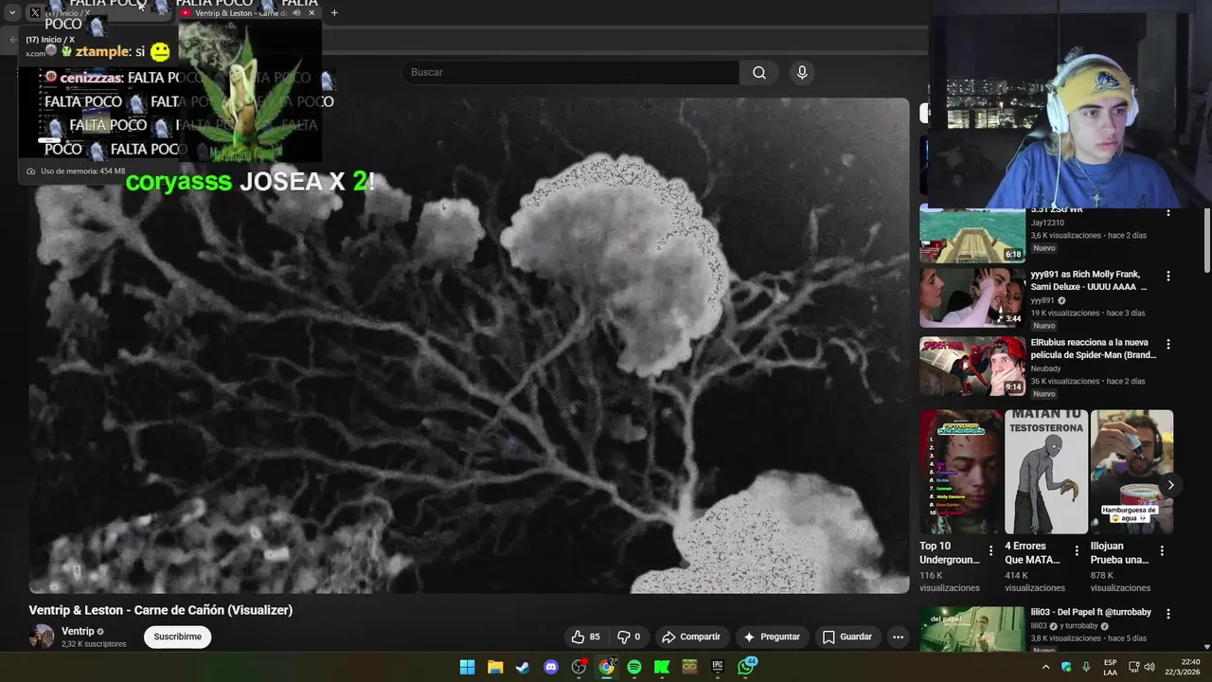Open Ventrip channel avatar
This screenshot has height=682, width=1212.
42,637
